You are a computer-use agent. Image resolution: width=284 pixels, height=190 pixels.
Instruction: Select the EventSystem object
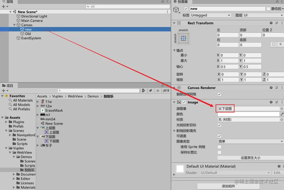click(x=31, y=38)
